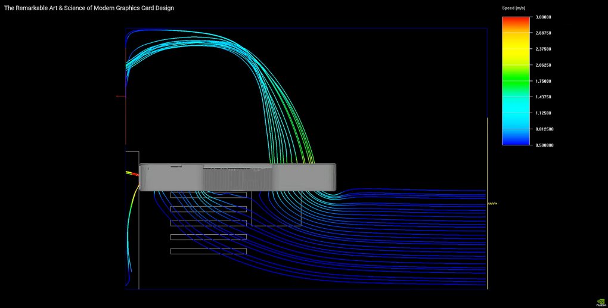This screenshot has width=608, height=308.
Task: Click the 2.06250 legend value
Action: (x=543, y=65)
